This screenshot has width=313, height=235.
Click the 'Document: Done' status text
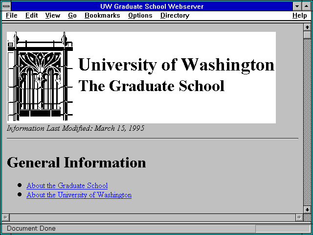pyautogui.click(x=31, y=228)
